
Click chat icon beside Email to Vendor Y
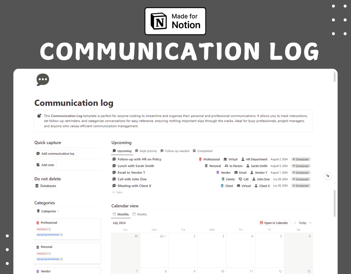(114, 173)
